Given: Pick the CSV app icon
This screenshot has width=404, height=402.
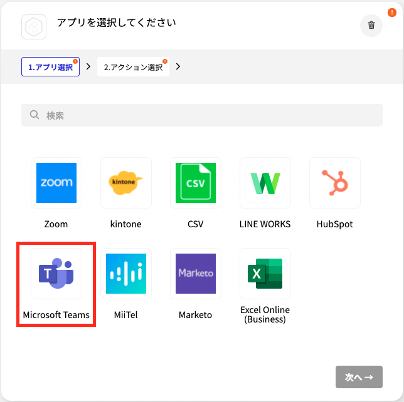Looking at the screenshot, I should point(196,183).
